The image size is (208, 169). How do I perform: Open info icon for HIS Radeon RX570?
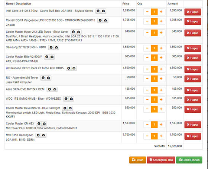click(69, 68)
